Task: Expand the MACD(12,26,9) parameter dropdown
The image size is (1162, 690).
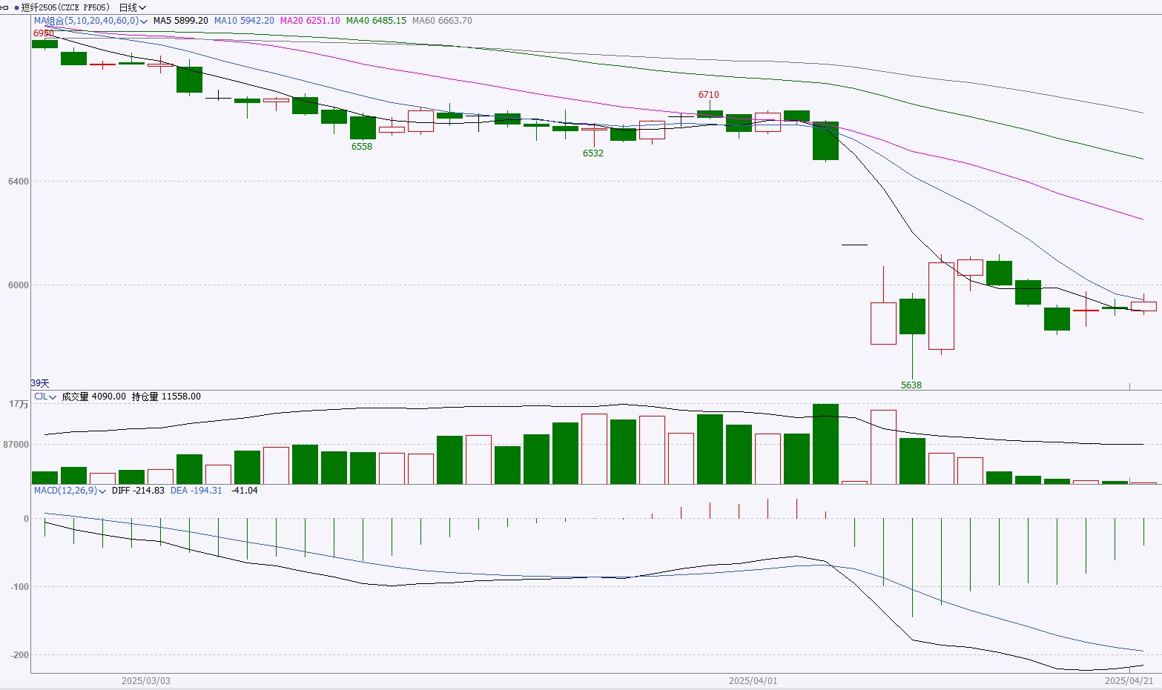Action: (x=102, y=491)
